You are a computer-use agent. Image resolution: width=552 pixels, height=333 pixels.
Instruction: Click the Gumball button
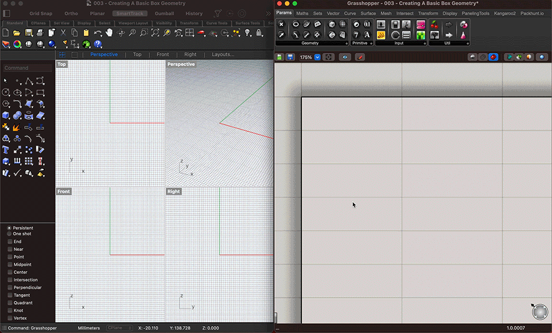pyautogui.click(x=164, y=13)
